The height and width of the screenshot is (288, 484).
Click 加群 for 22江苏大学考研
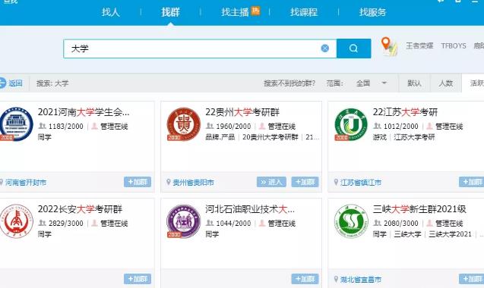(x=471, y=182)
